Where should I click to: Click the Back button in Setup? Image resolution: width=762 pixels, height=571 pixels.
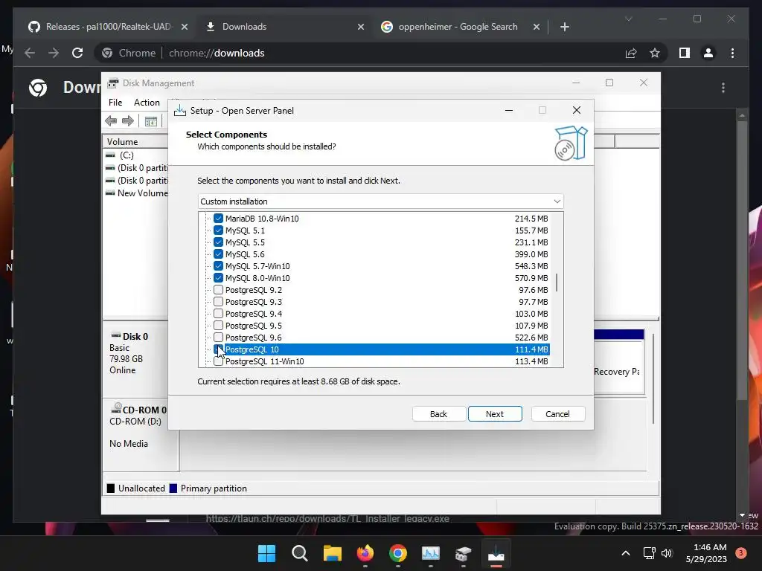(x=438, y=414)
